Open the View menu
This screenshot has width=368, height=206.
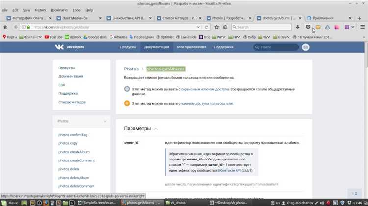click(26, 10)
